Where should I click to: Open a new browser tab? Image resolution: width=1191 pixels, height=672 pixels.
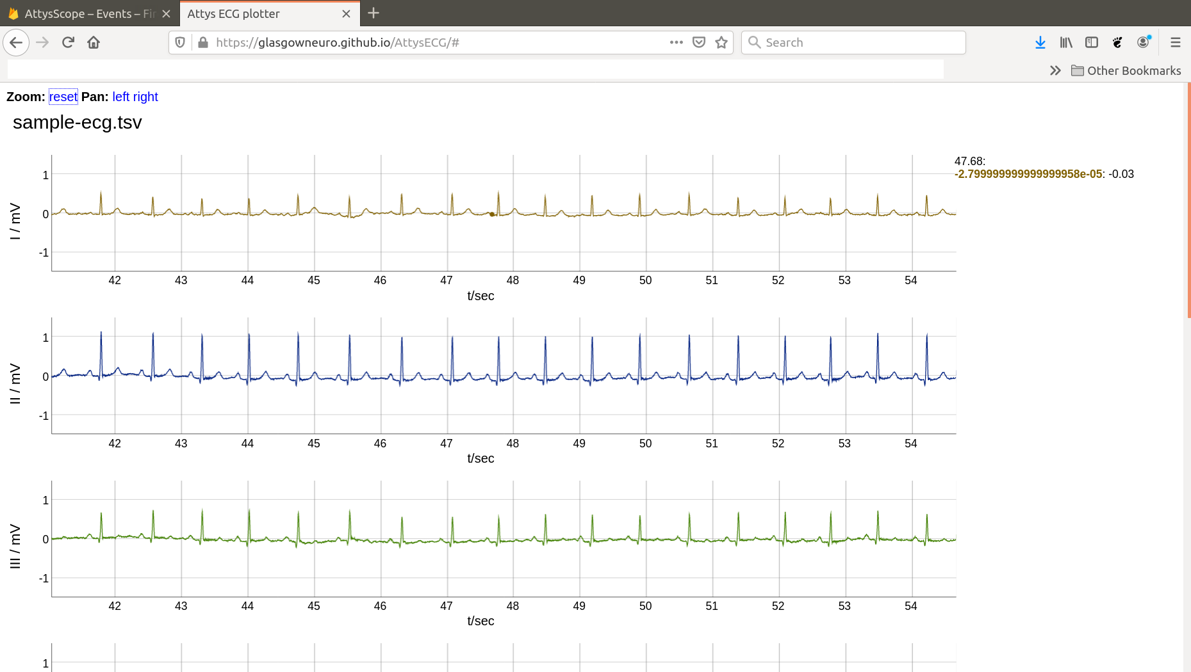374,13
